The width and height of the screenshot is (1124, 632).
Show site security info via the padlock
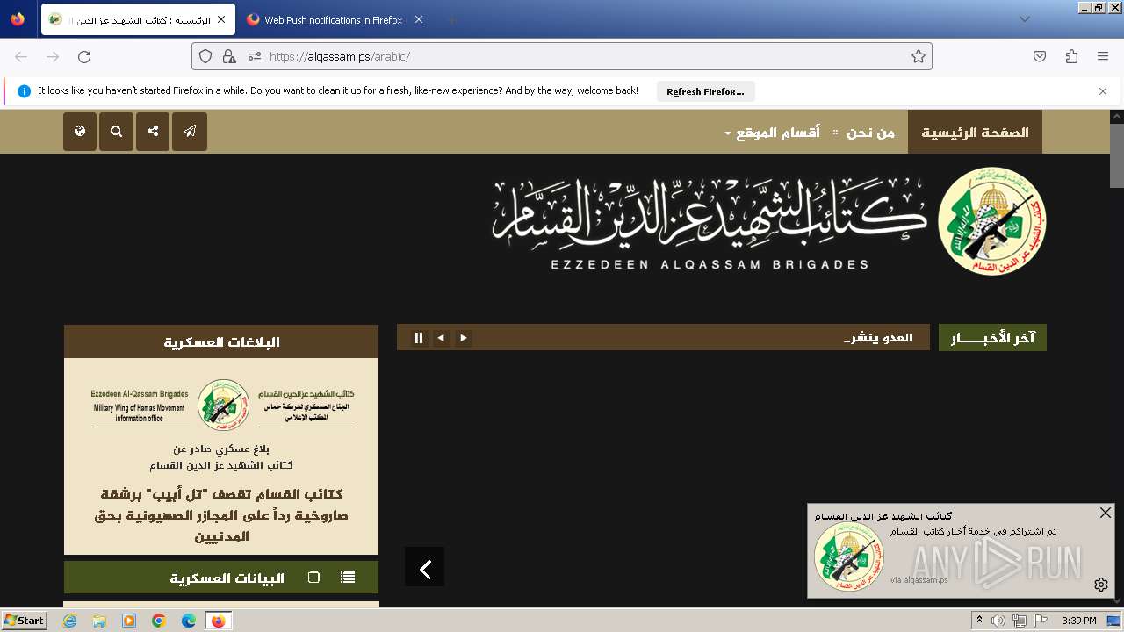point(229,56)
